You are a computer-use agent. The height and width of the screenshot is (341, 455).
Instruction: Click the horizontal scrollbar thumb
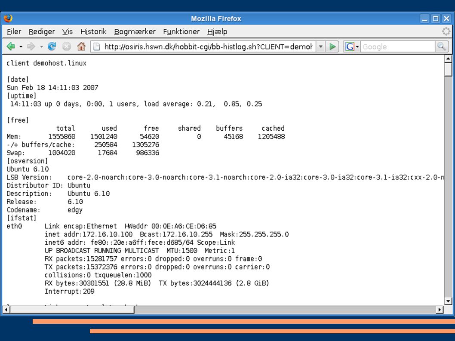[x=72, y=310]
